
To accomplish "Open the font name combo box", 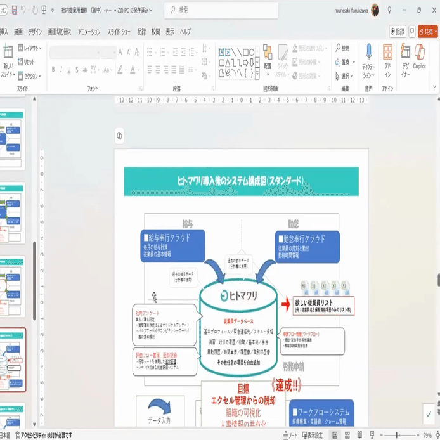I will 75,53.
